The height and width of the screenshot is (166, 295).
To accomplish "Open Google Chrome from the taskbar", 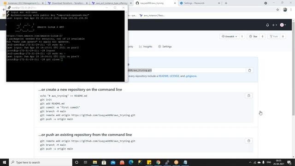I will click(x=158, y=162).
